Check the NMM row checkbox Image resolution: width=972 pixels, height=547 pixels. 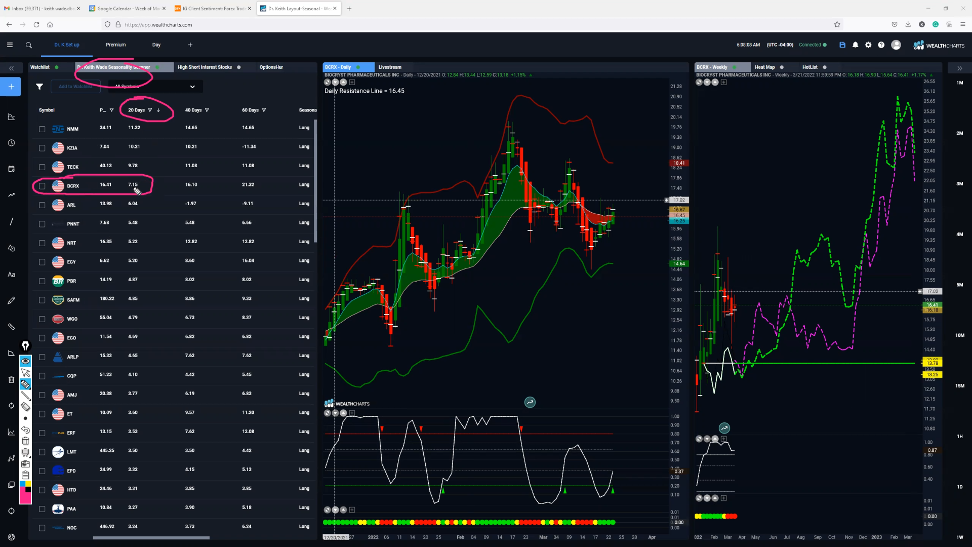(42, 129)
